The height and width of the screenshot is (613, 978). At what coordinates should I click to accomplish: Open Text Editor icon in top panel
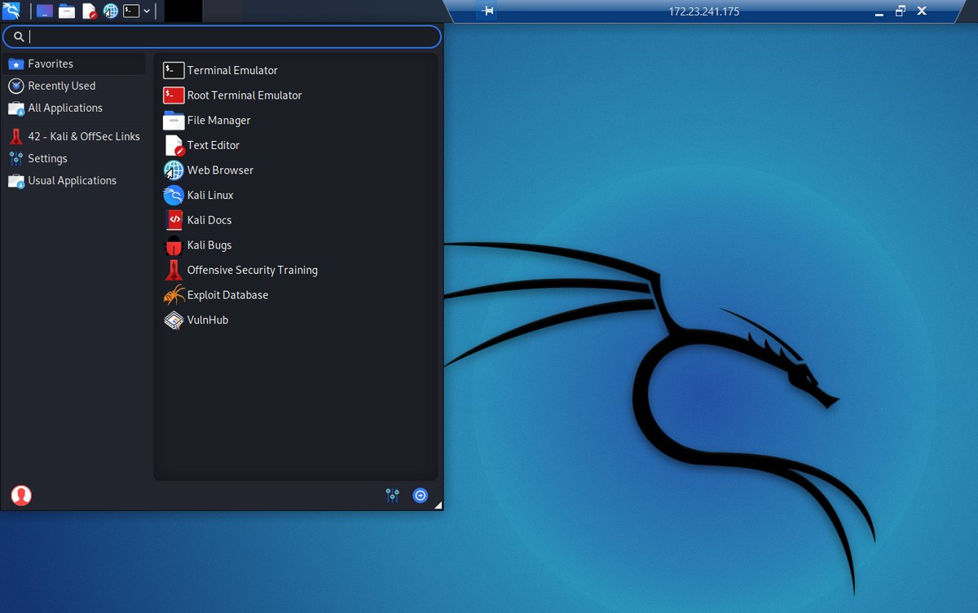[x=89, y=11]
